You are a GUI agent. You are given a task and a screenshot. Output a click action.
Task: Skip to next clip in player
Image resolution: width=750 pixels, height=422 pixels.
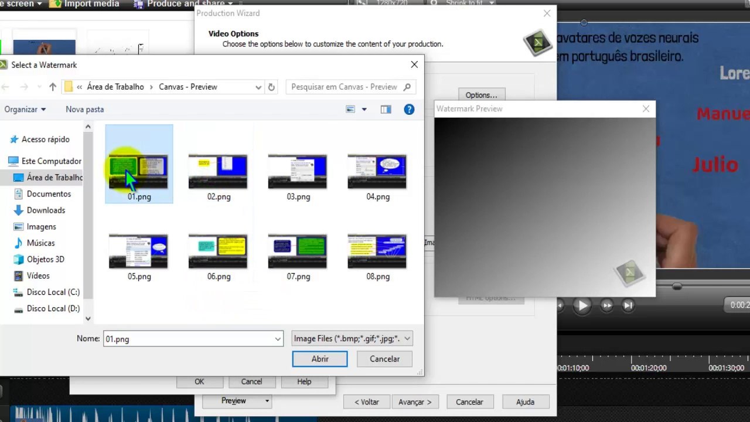click(628, 305)
